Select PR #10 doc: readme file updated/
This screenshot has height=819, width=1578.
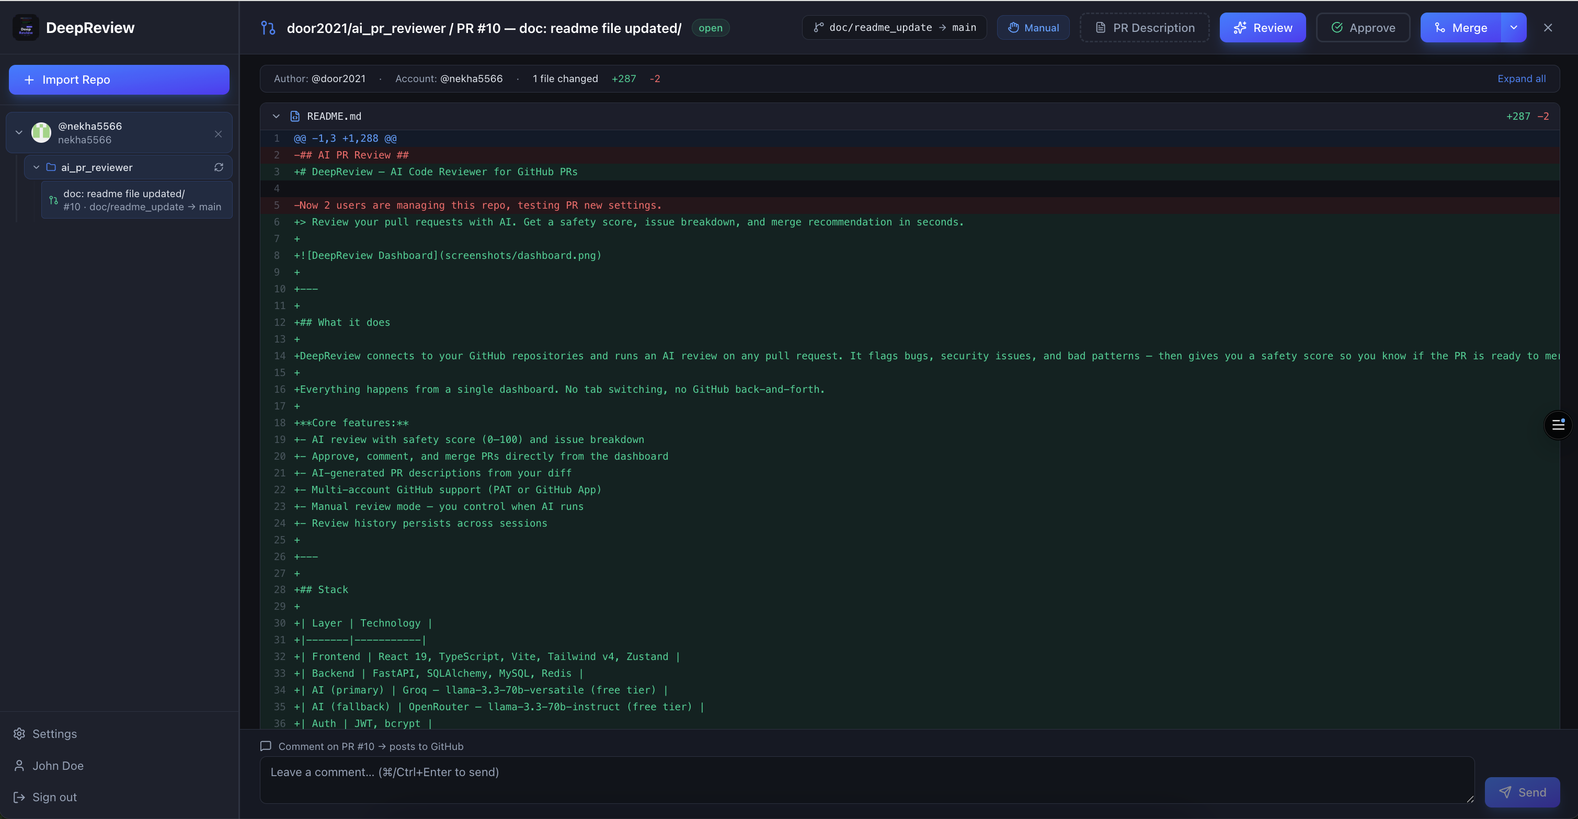[x=136, y=200]
